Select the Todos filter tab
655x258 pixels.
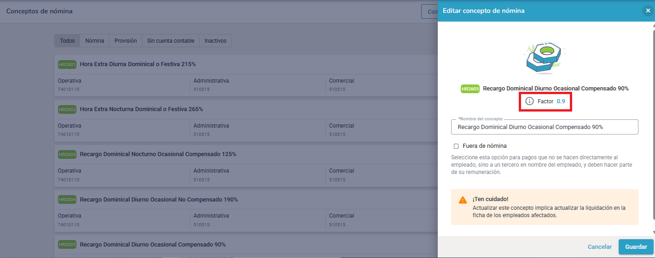67,40
